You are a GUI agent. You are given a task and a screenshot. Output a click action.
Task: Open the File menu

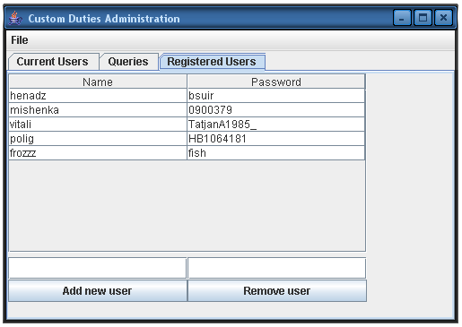[20, 40]
